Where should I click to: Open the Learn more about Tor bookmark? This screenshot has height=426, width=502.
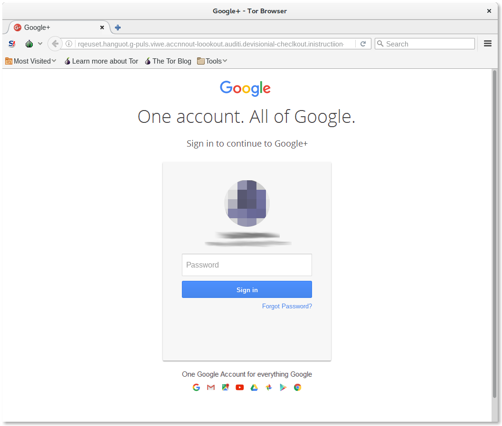point(101,61)
